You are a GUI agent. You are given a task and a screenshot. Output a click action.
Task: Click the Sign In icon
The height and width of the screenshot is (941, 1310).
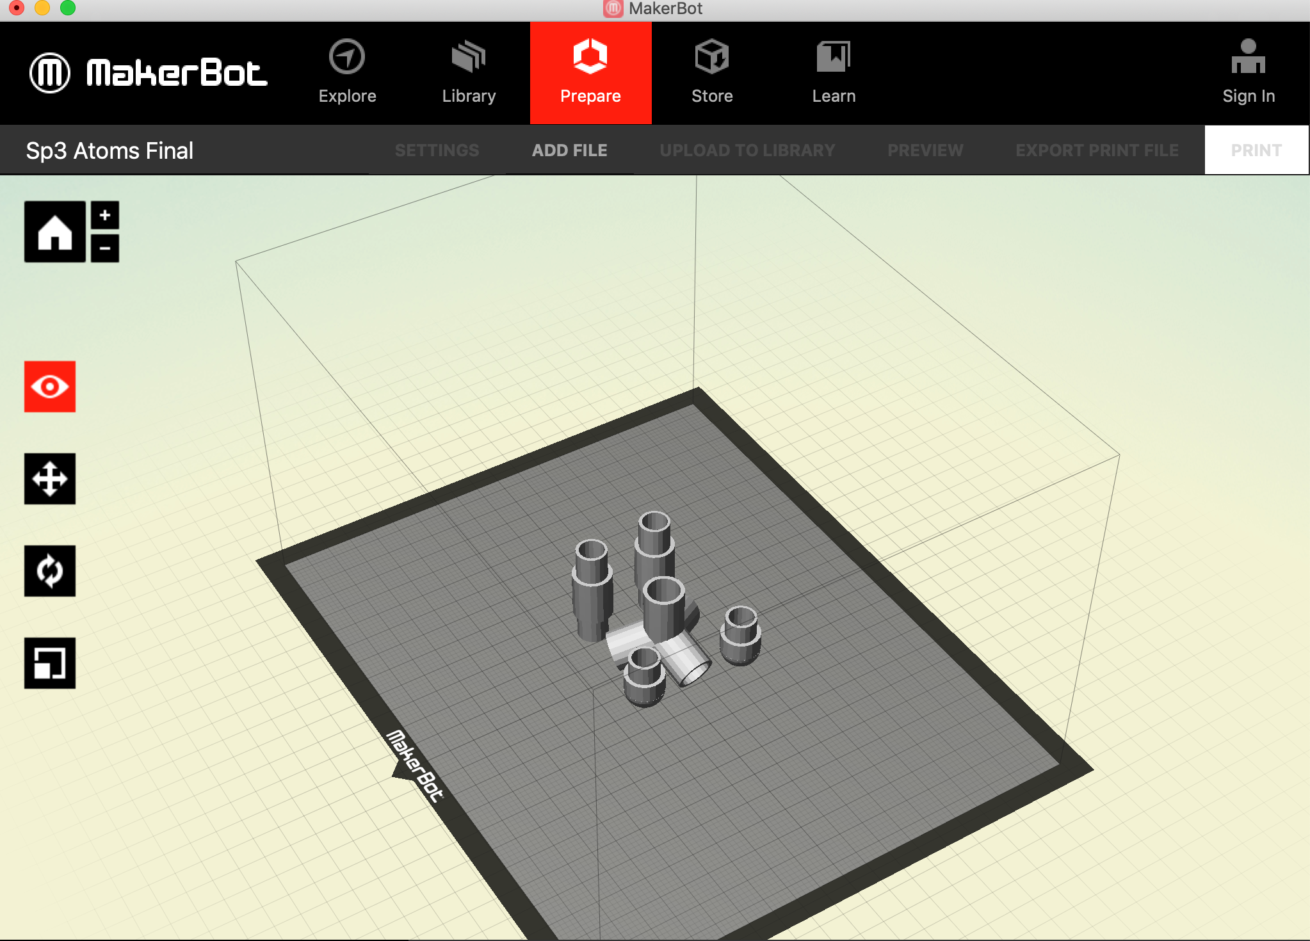pos(1248,72)
